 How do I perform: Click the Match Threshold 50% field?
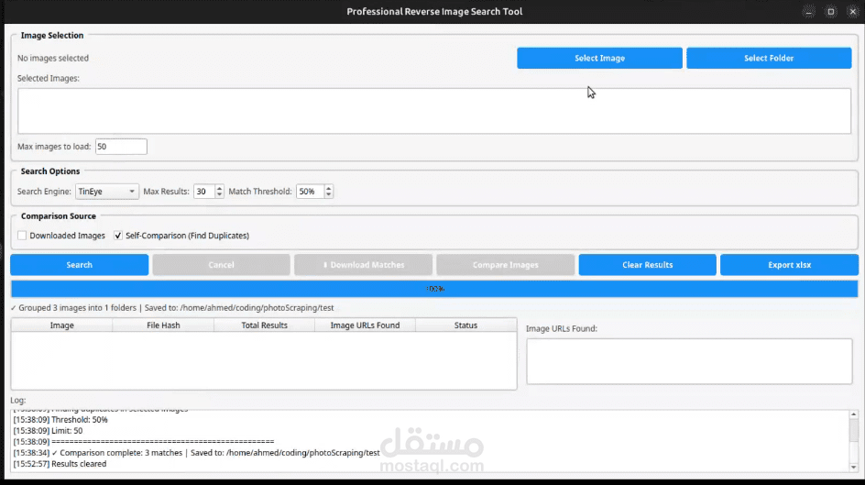[x=310, y=192]
